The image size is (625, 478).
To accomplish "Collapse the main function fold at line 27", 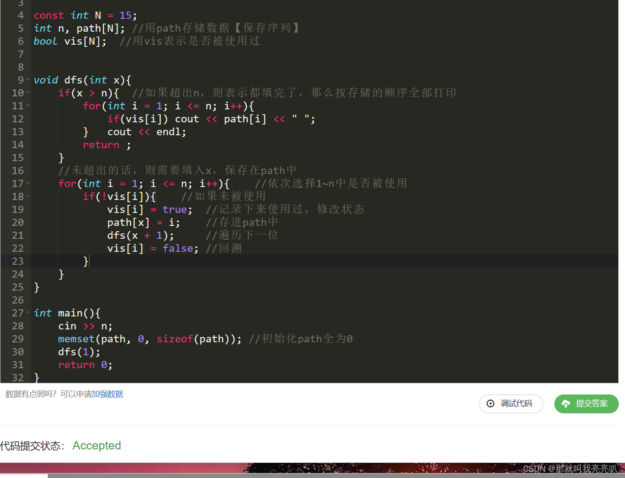I will point(28,313).
